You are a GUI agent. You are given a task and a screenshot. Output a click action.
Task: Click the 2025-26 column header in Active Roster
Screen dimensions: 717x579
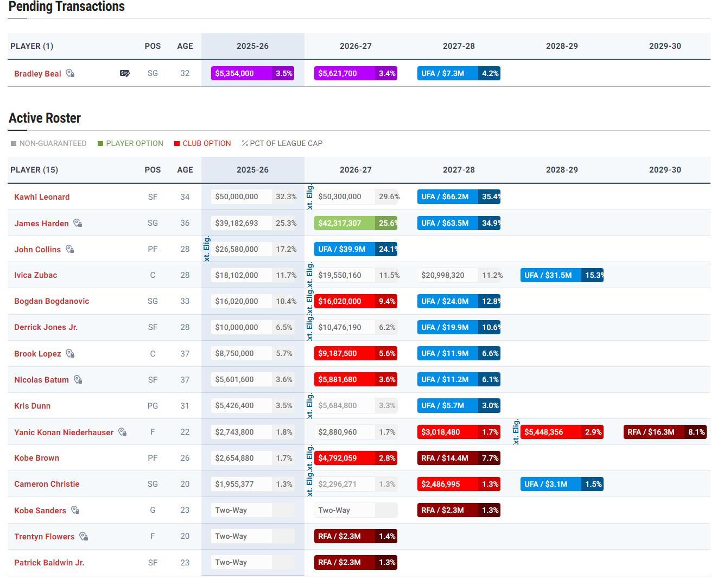pyautogui.click(x=252, y=170)
